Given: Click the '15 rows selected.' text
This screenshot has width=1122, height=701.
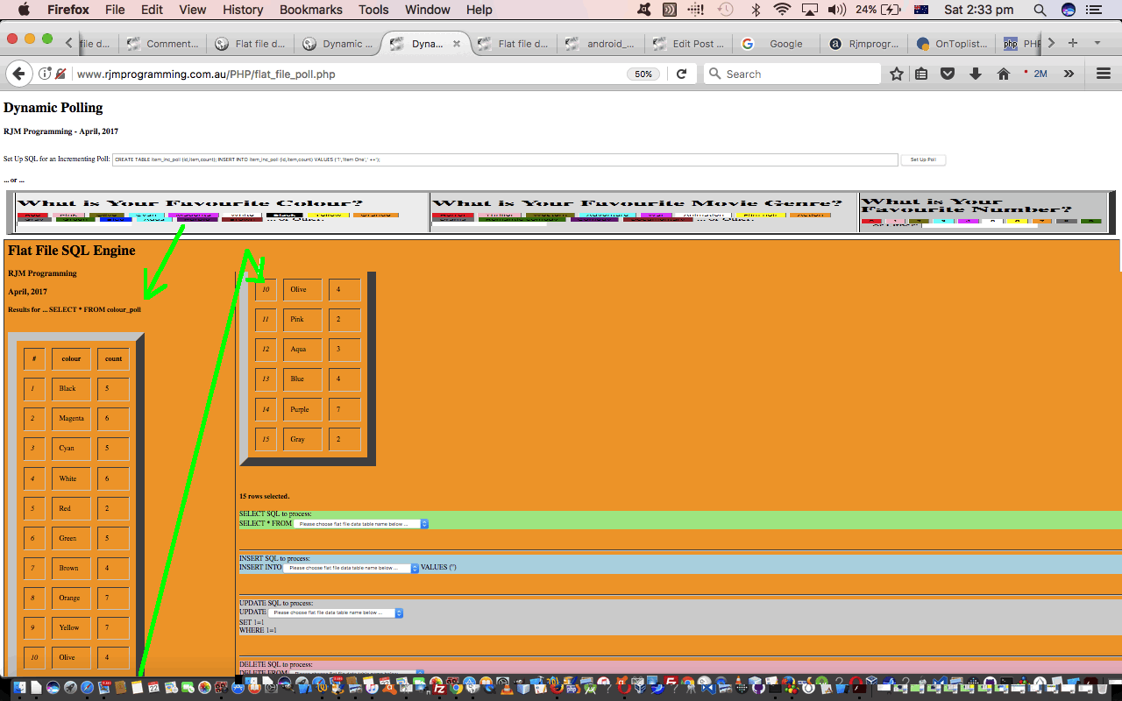Looking at the screenshot, I should (264, 497).
